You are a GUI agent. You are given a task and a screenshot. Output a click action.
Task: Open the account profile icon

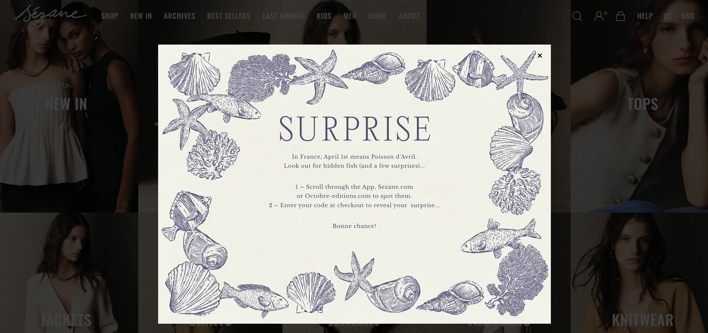(599, 16)
